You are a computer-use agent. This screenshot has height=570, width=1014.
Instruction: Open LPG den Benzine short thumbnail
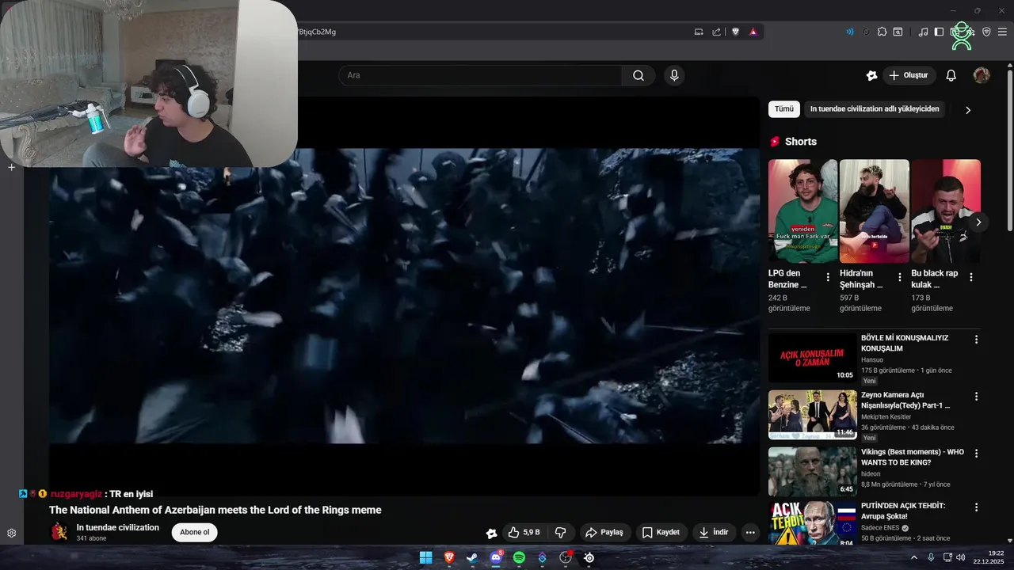[x=802, y=211]
